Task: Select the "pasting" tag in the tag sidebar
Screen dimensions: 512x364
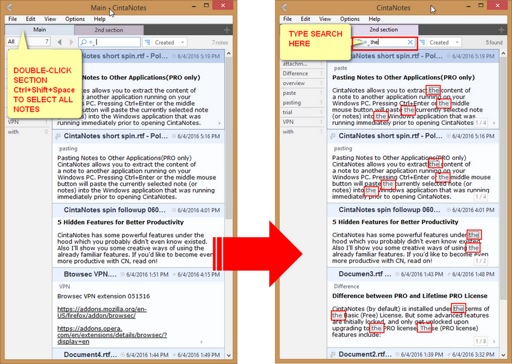Action: tap(302, 103)
